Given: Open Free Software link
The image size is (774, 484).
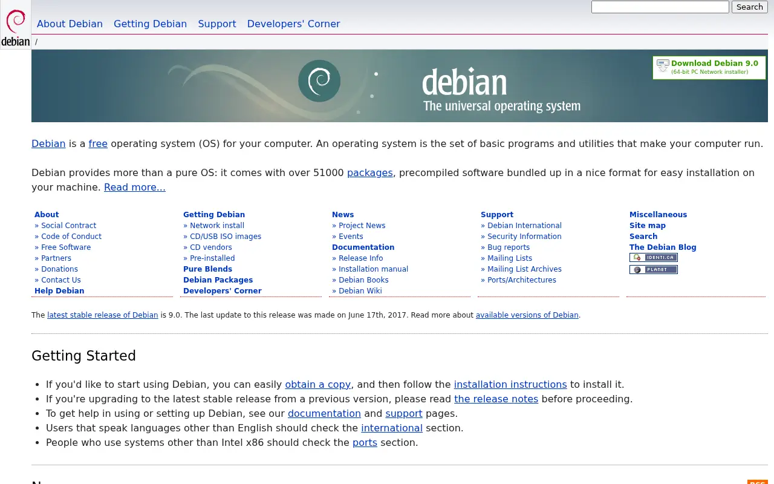Looking at the screenshot, I should click(66, 247).
